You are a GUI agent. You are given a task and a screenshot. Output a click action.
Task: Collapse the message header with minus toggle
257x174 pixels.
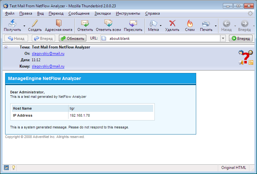click(x=6, y=47)
